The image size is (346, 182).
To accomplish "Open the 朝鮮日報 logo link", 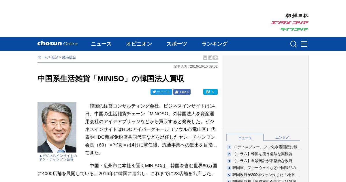I will coord(297,16).
